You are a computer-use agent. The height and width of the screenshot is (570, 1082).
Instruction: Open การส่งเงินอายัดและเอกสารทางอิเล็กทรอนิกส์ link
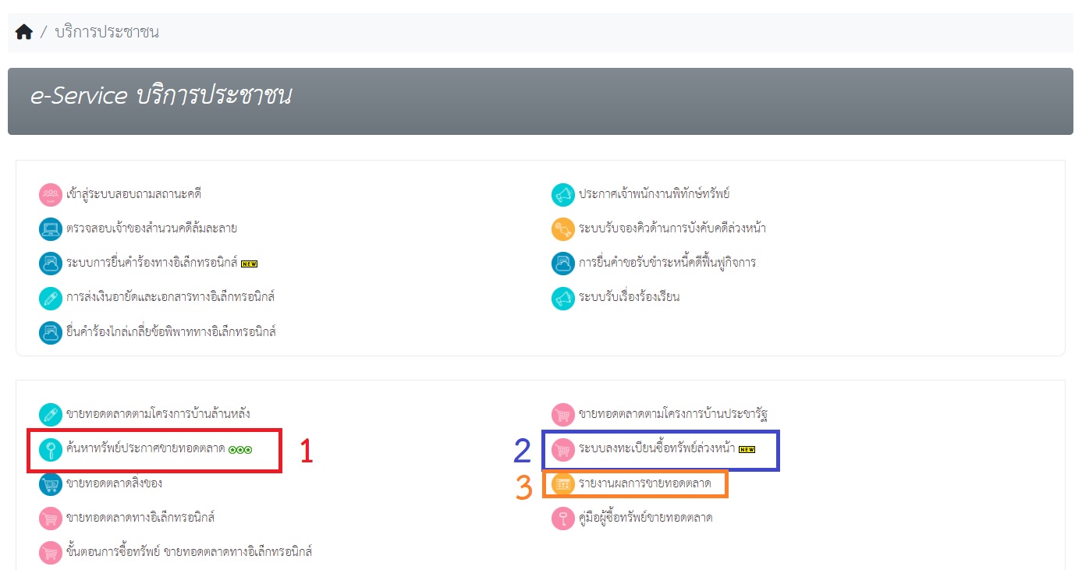170,297
